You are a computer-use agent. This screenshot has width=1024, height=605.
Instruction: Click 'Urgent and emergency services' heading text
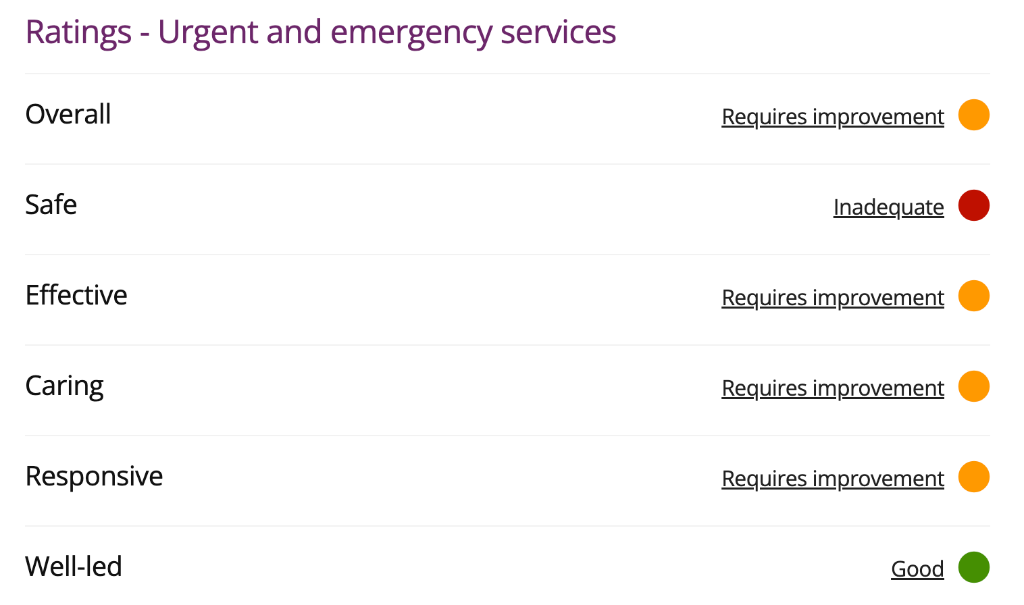[386, 32]
